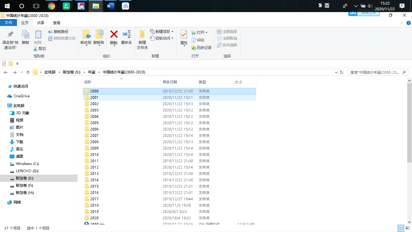Go up one level with up arrow
The width and height of the screenshot is (412, 232).
point(28,72)
